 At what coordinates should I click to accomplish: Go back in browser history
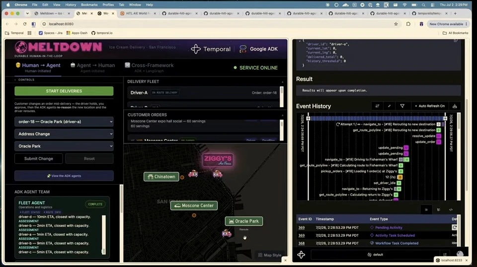pos(7,24)
